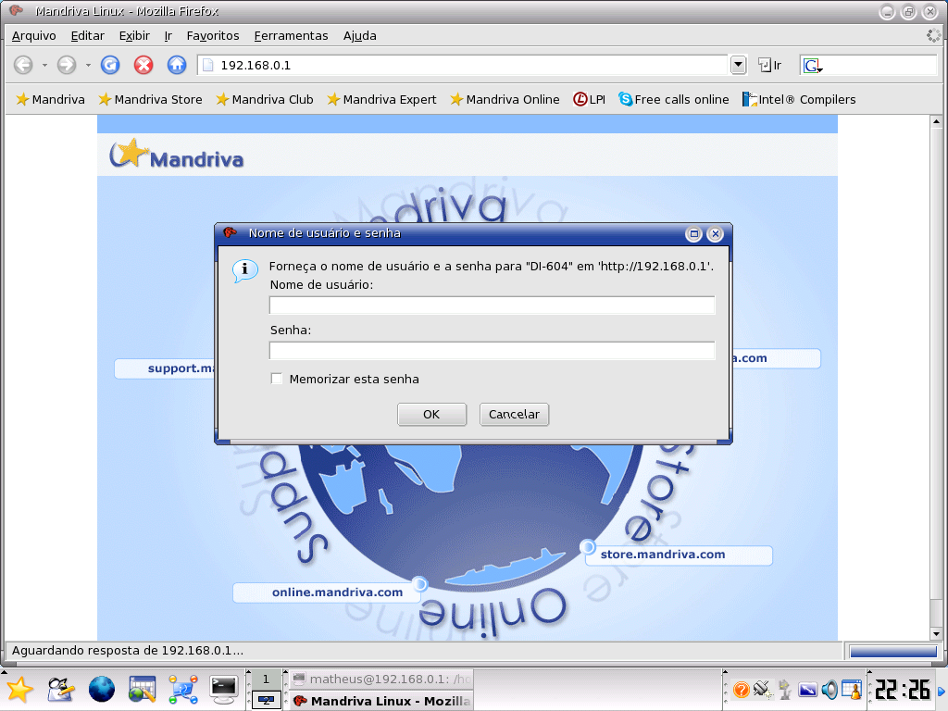Switch to virtual desktop 2

266,700
